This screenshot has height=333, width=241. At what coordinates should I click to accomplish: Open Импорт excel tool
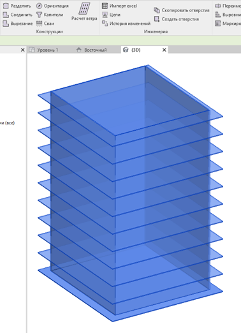[x=119, y=6]
